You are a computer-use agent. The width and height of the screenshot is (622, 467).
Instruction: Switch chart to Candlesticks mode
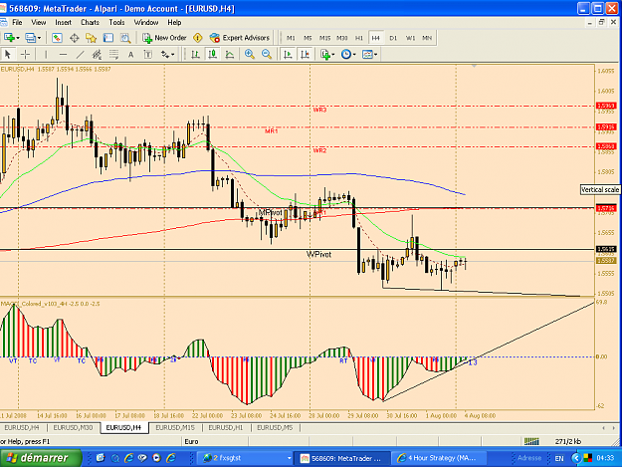[213, 55]
